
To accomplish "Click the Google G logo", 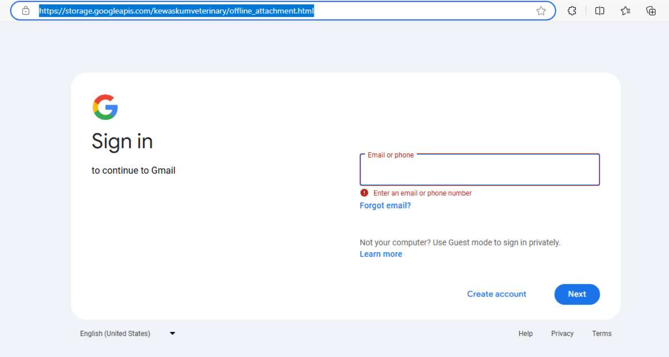I will tap(105, 107).
